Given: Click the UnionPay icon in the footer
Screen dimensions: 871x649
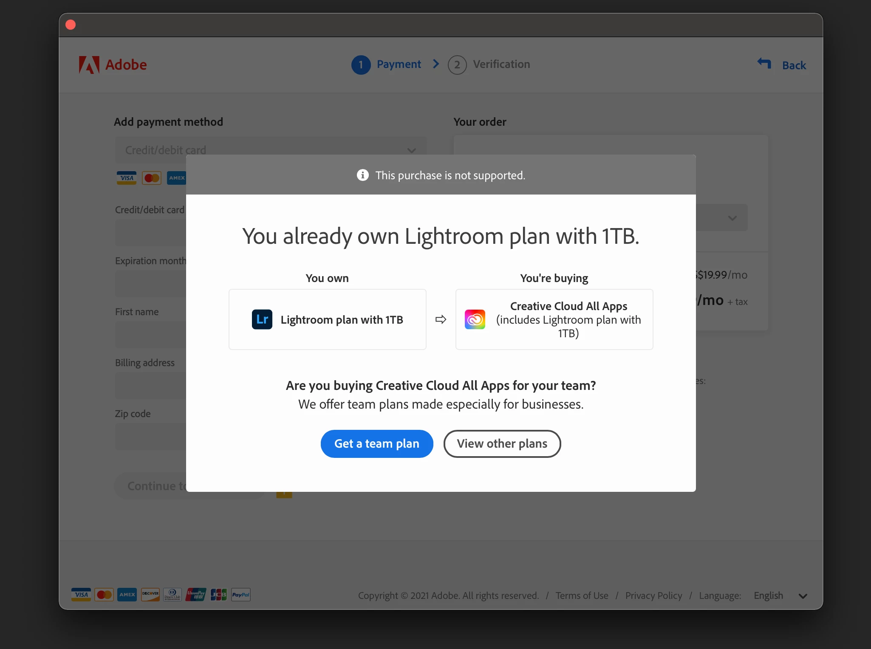Looking at the screenshot, I should [195, 595].
